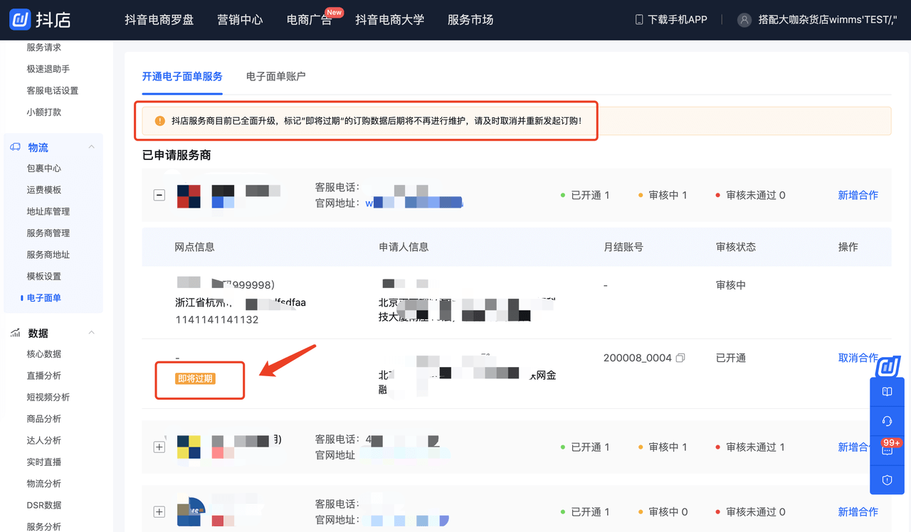Click third service provider logo

tap(191, 512)
